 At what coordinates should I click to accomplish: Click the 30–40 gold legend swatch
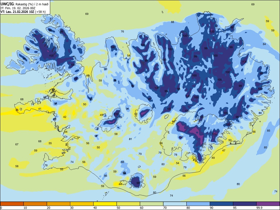(82, 204)
